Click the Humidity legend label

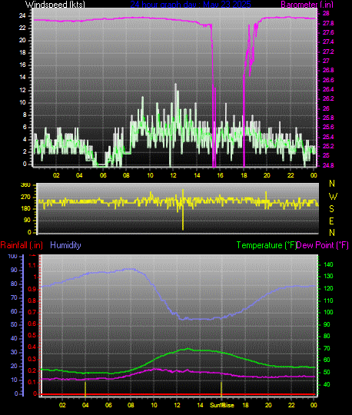(x=65, y=245)
